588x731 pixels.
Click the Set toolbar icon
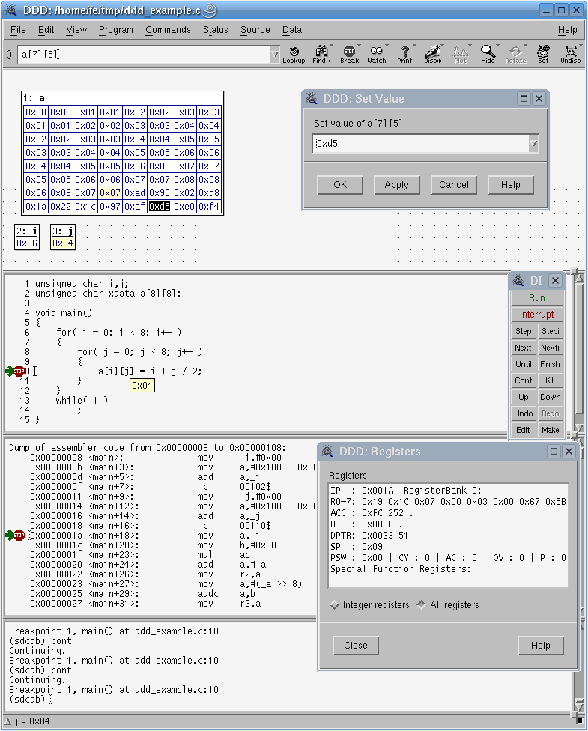543,55
